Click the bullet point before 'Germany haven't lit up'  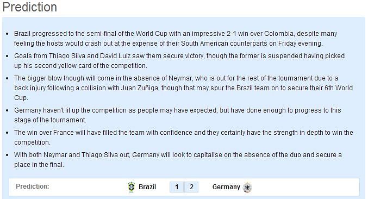point(7,110)
